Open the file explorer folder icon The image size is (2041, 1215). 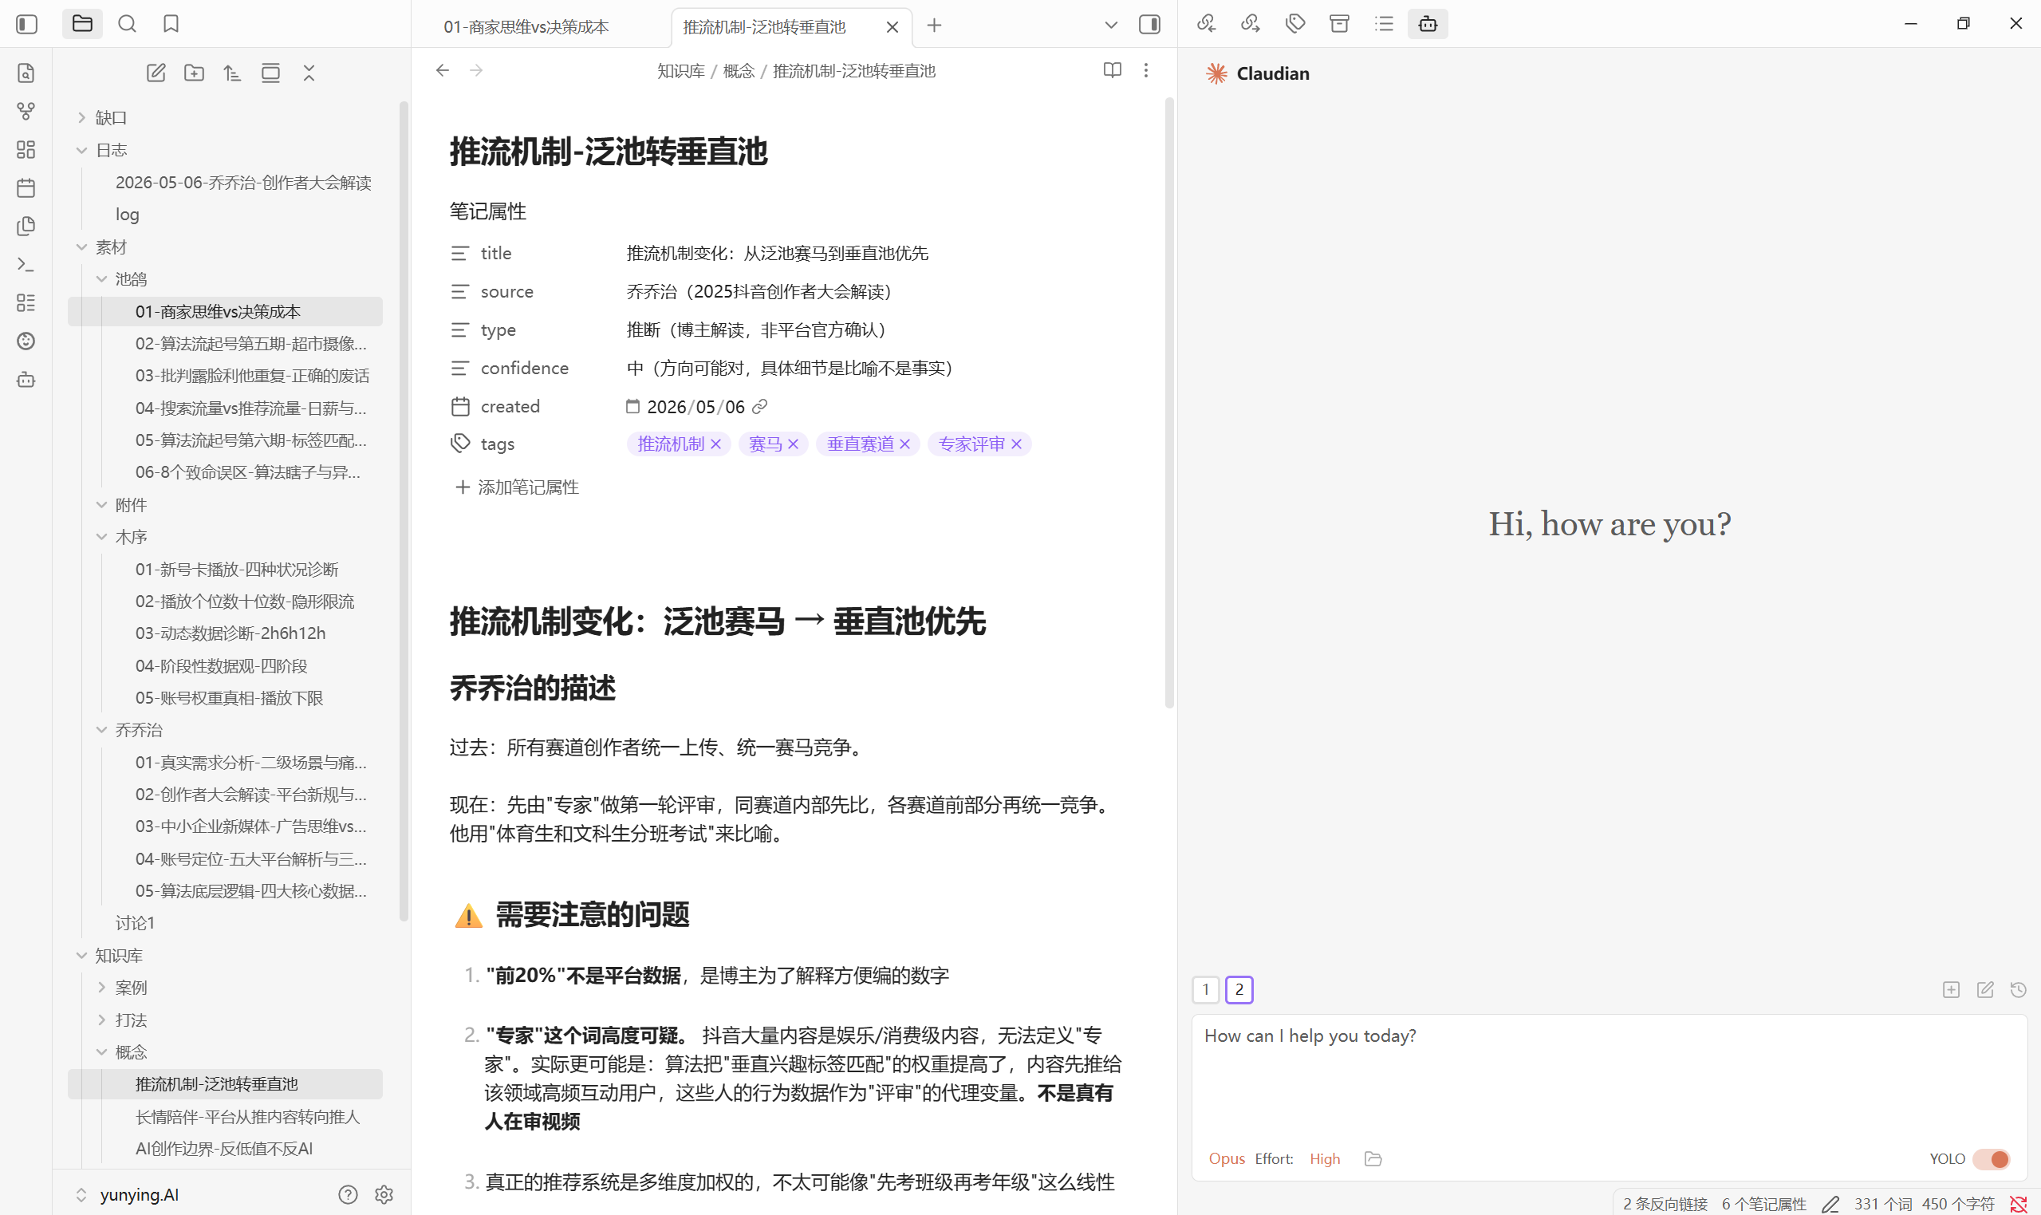(82, 24)
